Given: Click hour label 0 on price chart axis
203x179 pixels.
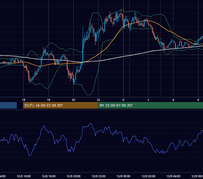Looking at the screenshot, I should click(123, 100).
